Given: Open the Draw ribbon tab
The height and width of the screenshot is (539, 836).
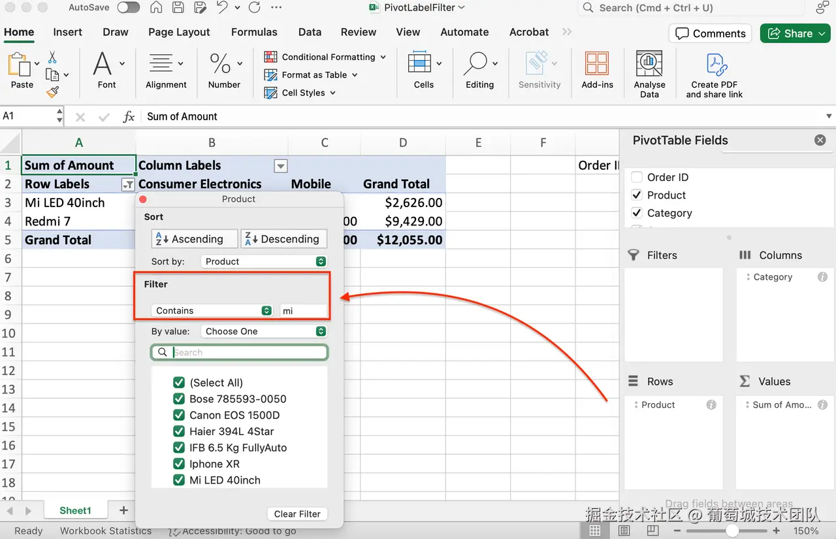Looking at the screenshot, I should coord(116,32).
